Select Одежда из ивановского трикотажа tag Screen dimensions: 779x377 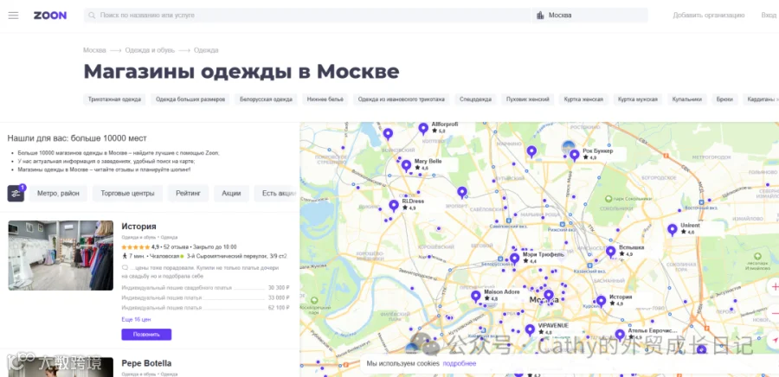(x=402, y=99)
